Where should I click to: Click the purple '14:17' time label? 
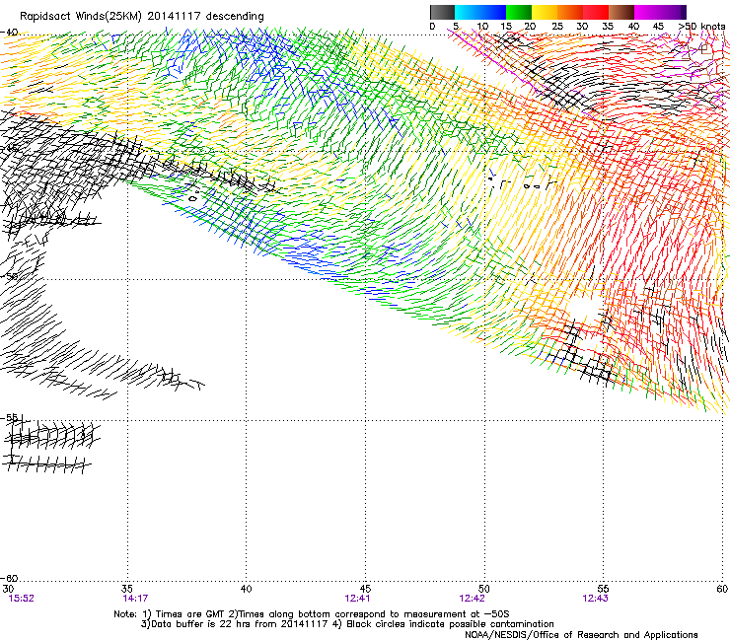tap(135, 599)
